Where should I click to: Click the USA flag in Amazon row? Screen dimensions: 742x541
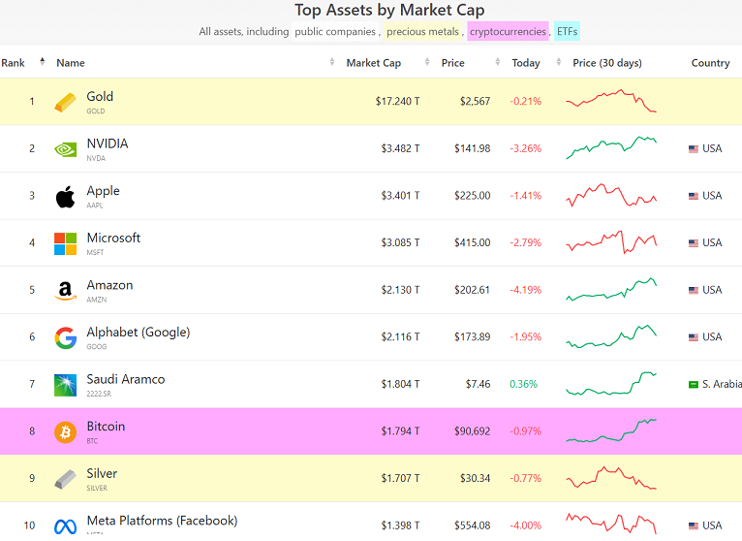[694, 290]
